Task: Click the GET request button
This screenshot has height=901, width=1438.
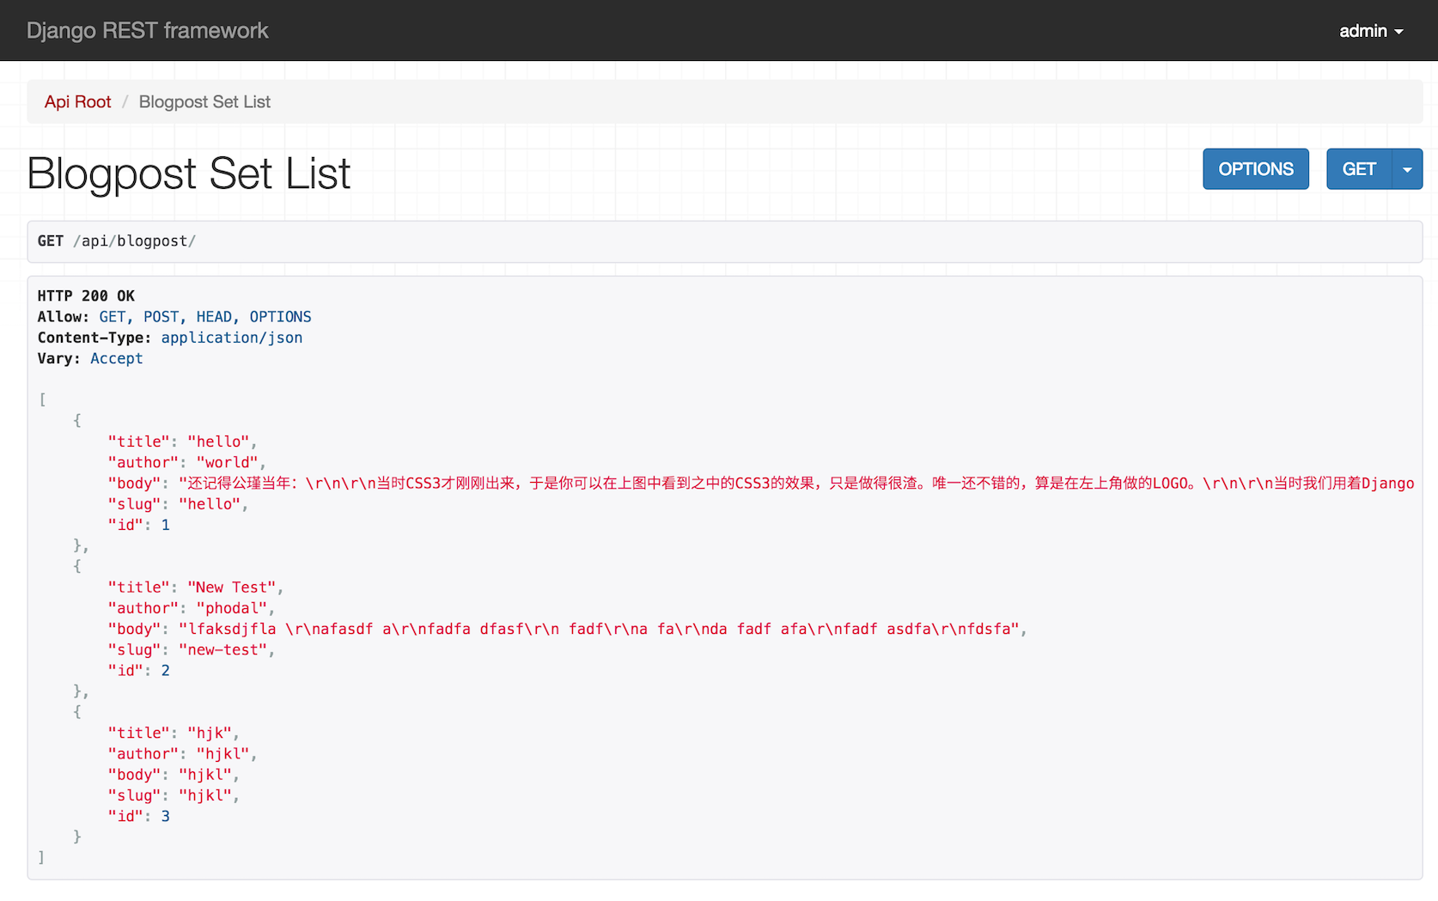Action: 1358,169
